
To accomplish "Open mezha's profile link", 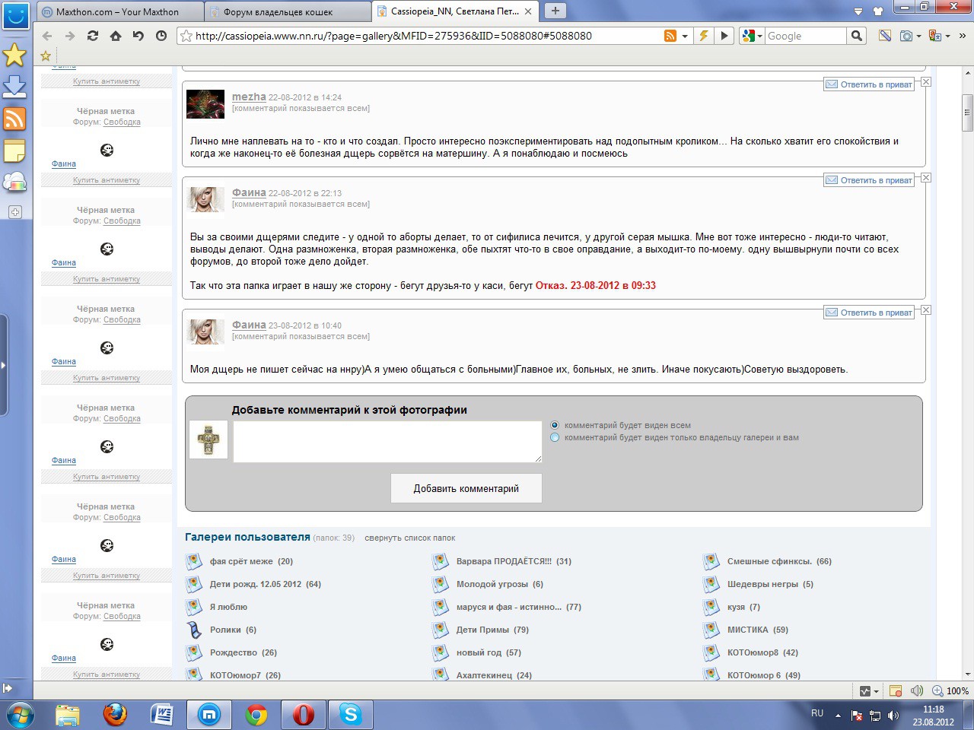I will click(x=249, y=97).
